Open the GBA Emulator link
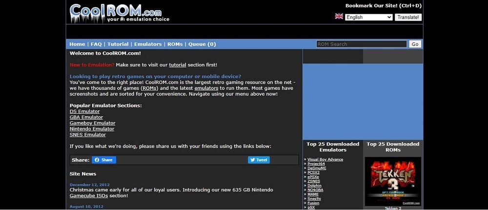Screen dimensions: 488x210 [x=86, y=117]
